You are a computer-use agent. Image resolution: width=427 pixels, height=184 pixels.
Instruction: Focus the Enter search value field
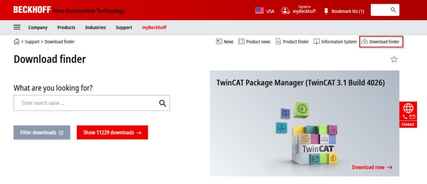[x=92, y=103]
